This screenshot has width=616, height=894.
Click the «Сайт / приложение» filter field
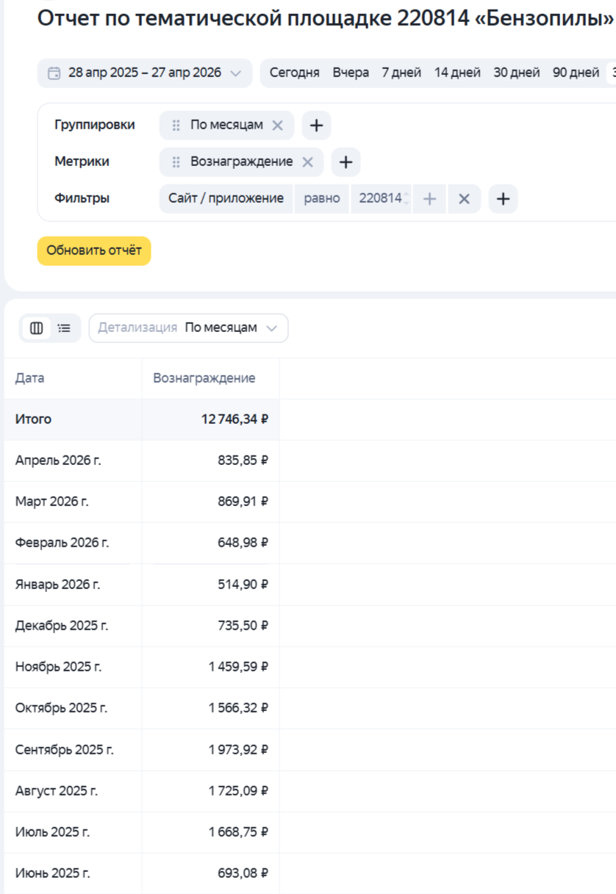pyautogui.click(x=226, y=198)
